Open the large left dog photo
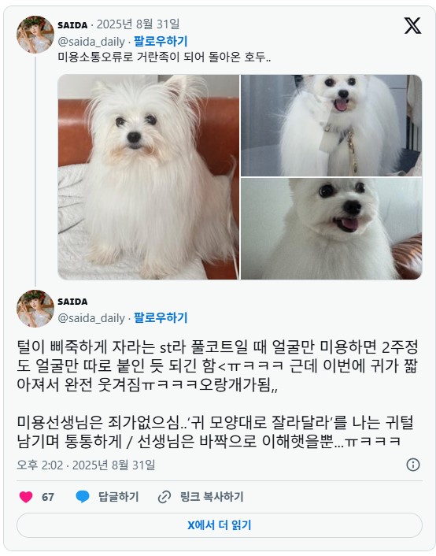Viewport: 436px width, 556px height. coord(149,177)
